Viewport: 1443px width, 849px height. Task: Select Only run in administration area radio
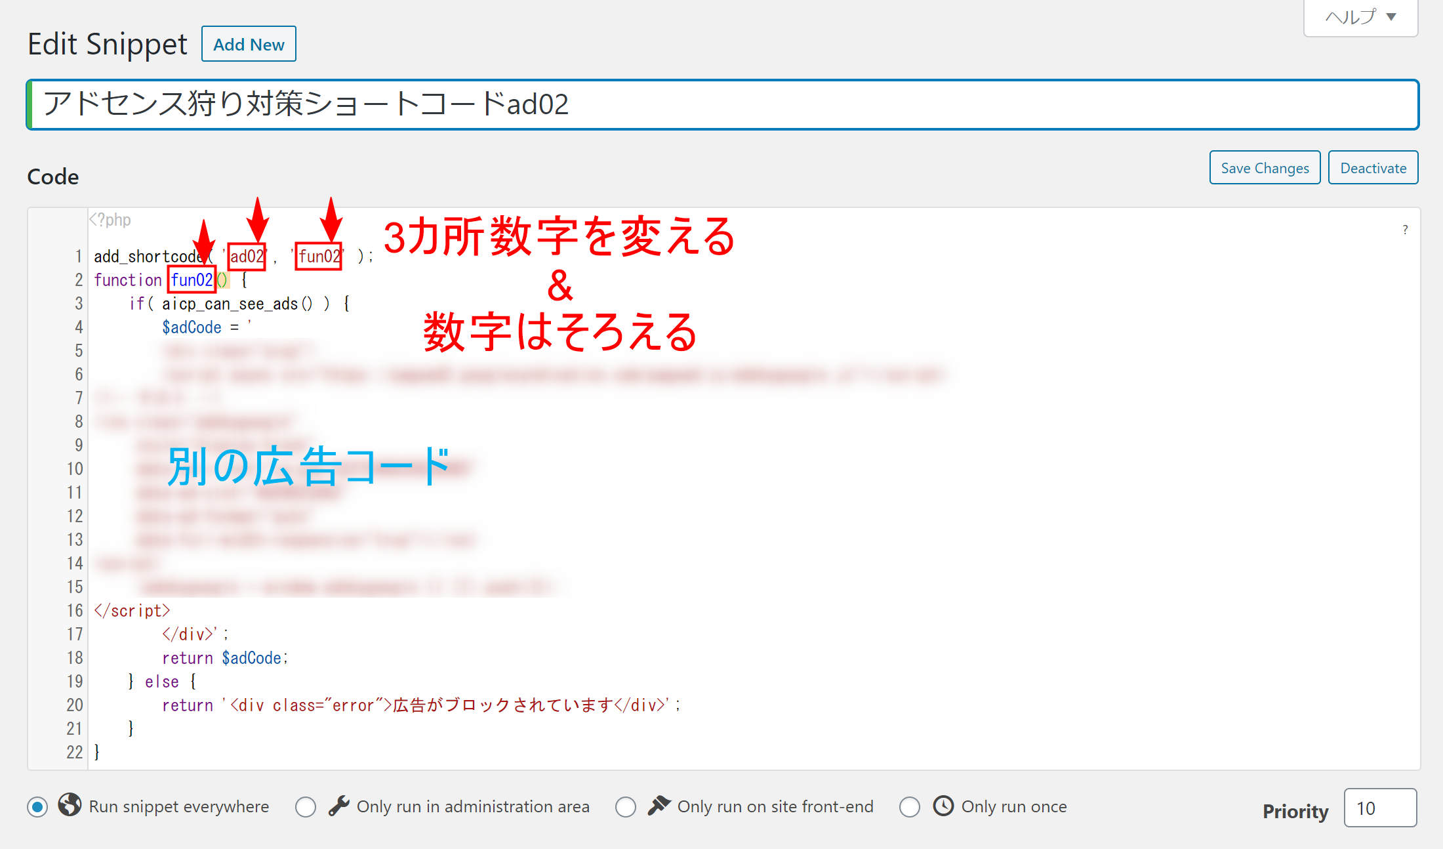[306, 806]
